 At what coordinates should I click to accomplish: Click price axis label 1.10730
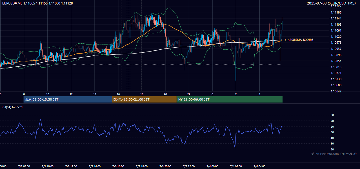click(x=336, y=79)
